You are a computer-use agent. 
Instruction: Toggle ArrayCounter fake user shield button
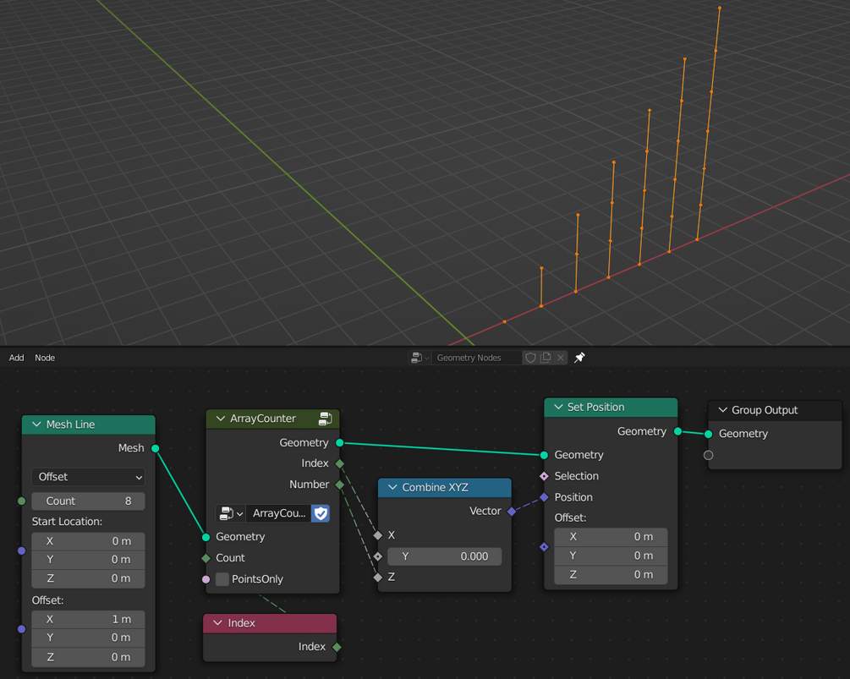(x=321, y=513)
